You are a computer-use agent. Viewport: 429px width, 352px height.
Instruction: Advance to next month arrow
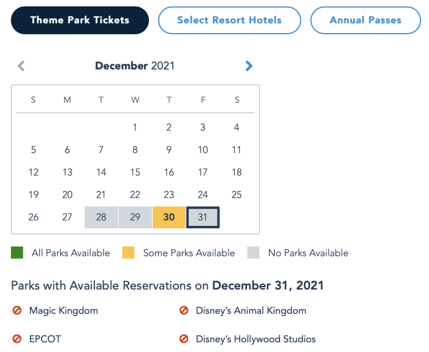tap(249, 66)
